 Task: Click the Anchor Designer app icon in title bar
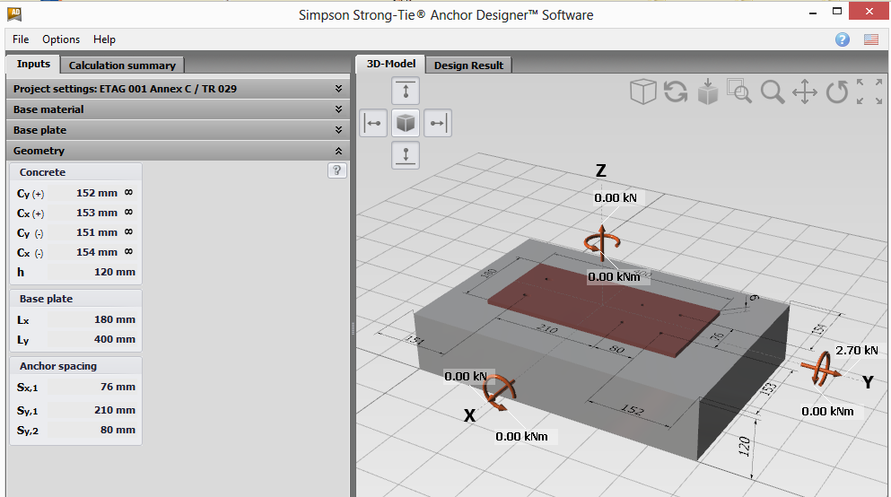(x=14, y=14)
